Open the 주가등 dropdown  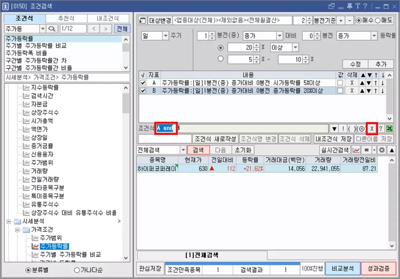coord(43,29)
